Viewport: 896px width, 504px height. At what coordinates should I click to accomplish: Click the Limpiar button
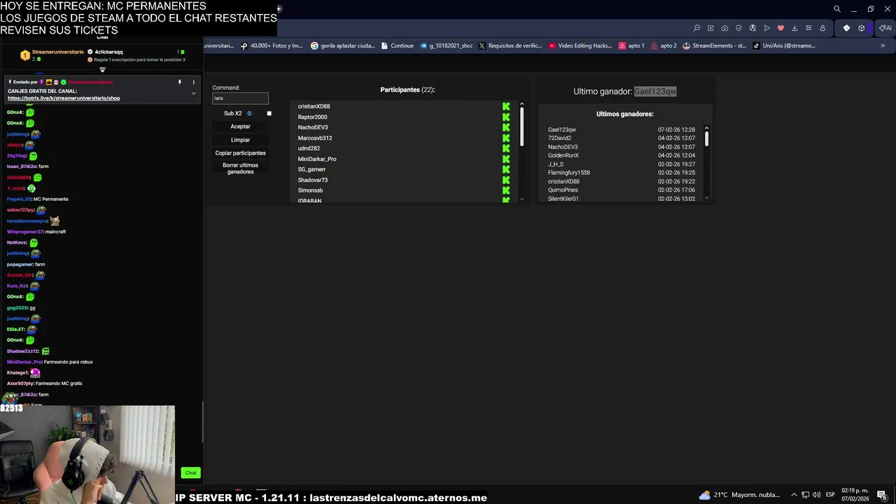click(240, 140)
